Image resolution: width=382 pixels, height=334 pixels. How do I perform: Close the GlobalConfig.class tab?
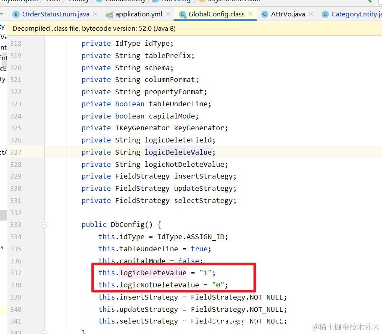250,14
